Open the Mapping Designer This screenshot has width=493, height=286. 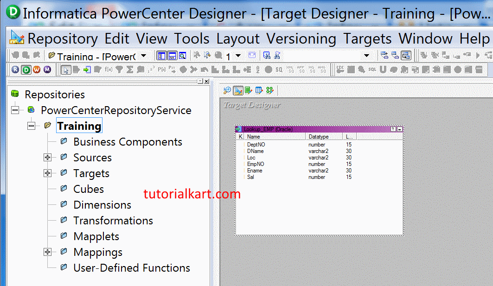270,90
